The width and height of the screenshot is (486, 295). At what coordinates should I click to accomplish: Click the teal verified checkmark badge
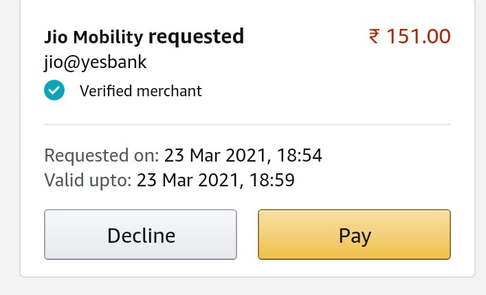54,90
